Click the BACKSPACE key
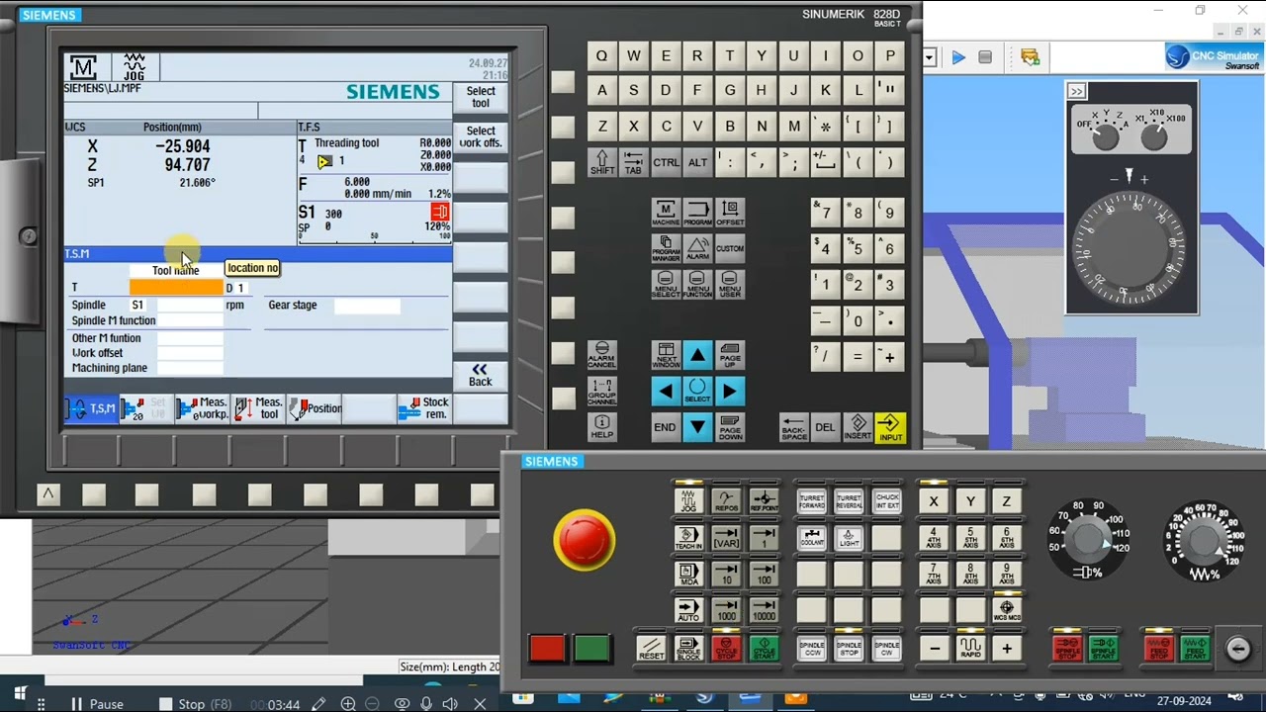Image resolution: width=1266 pixels, height=712 pixels. pyautogui.click(x=794, y=427)
